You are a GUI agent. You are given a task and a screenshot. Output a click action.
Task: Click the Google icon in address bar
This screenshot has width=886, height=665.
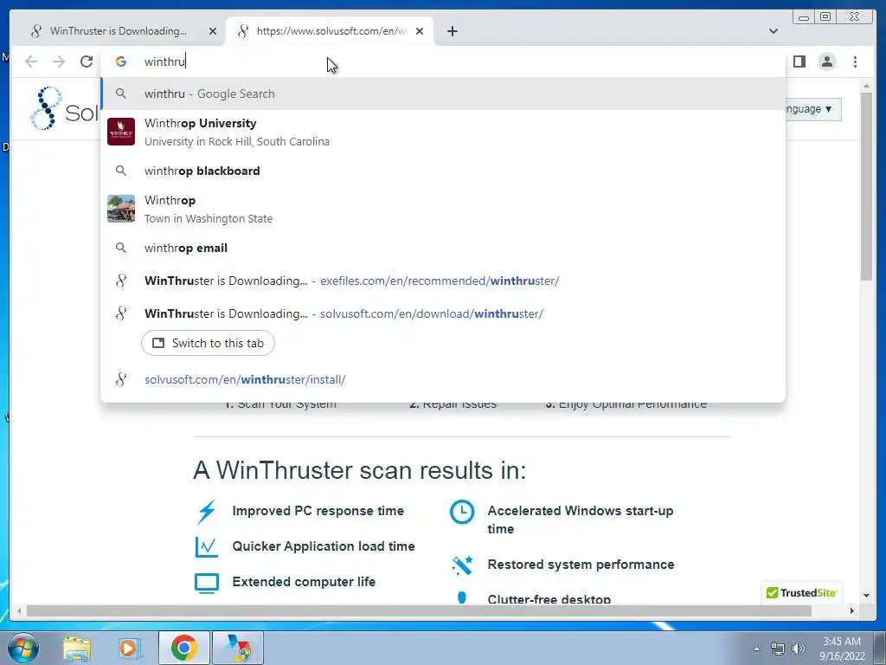coord(121,61)
